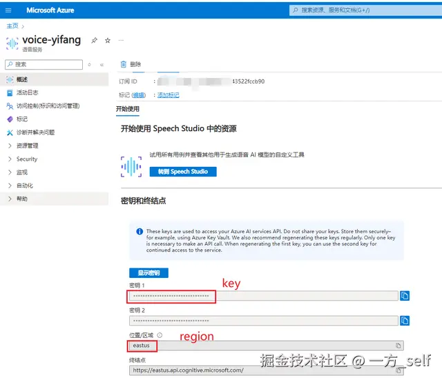Collapse the sidebar with the double chevron
This screenshot has width=442, height=380.
(102, 65)
